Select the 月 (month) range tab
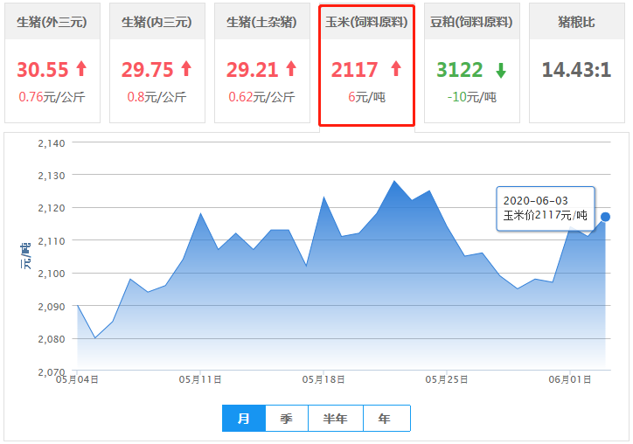The image size is (633, 444). (244, 419)
